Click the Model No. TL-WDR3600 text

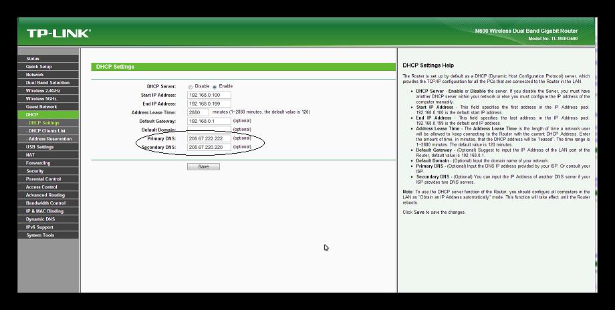pyautogui.click(x=553, y=39)
